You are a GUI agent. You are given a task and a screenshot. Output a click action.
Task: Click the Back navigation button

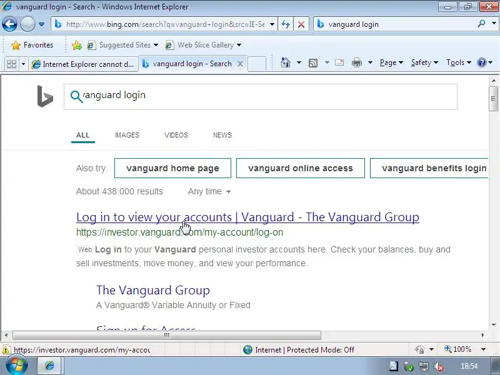[x=9, y=24]
